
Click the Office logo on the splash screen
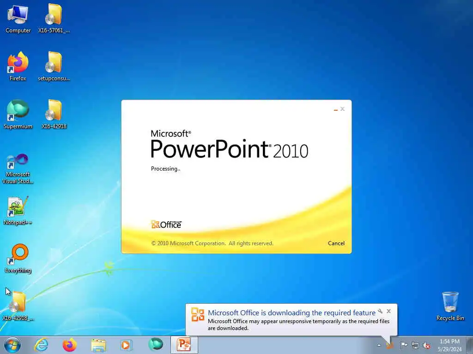[x=166, y=224]
